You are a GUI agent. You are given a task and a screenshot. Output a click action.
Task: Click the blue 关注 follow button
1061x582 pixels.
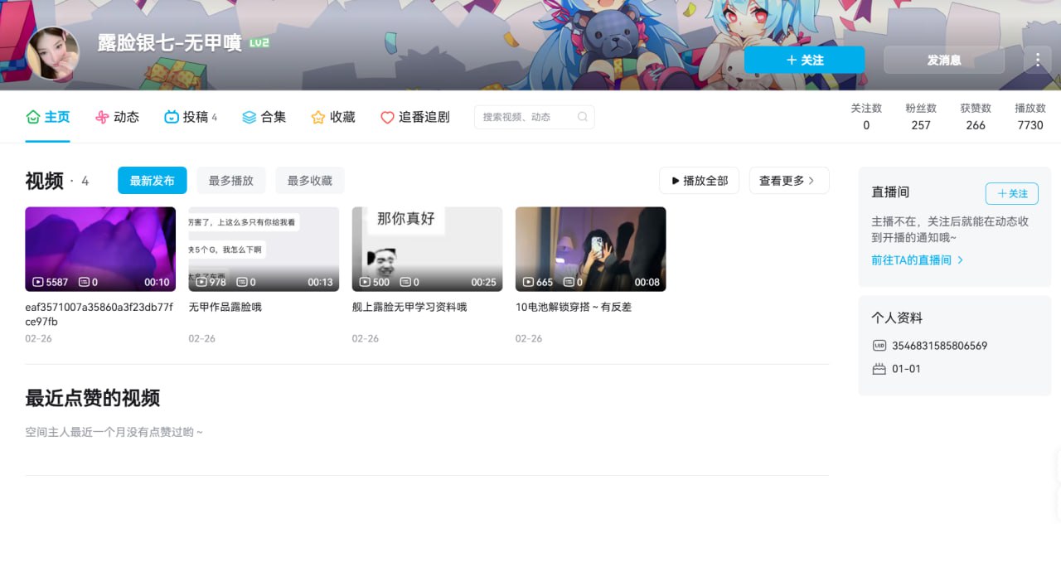click(804, 60)
